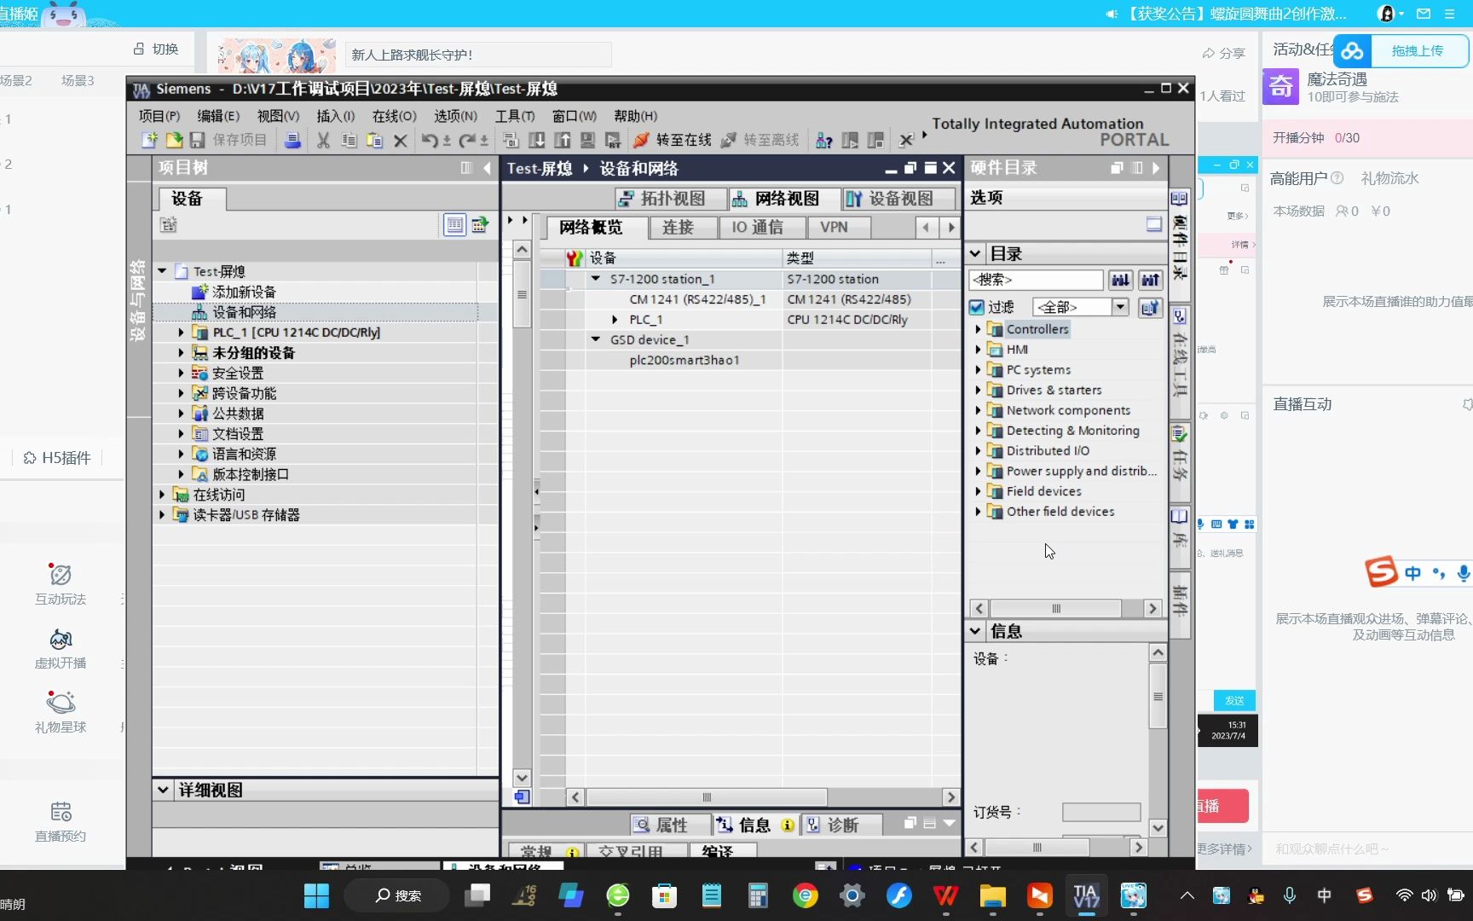Start simulation toolbar icon
Screen dimensions: 1473x921
click(587, 140)
